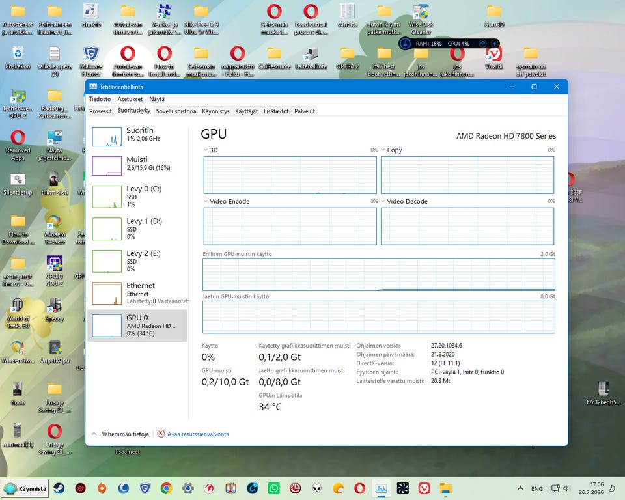The height and width of the screenshot is (500, 625).
Task: Switch to the Prosessit tab
Action: [100, 111]
